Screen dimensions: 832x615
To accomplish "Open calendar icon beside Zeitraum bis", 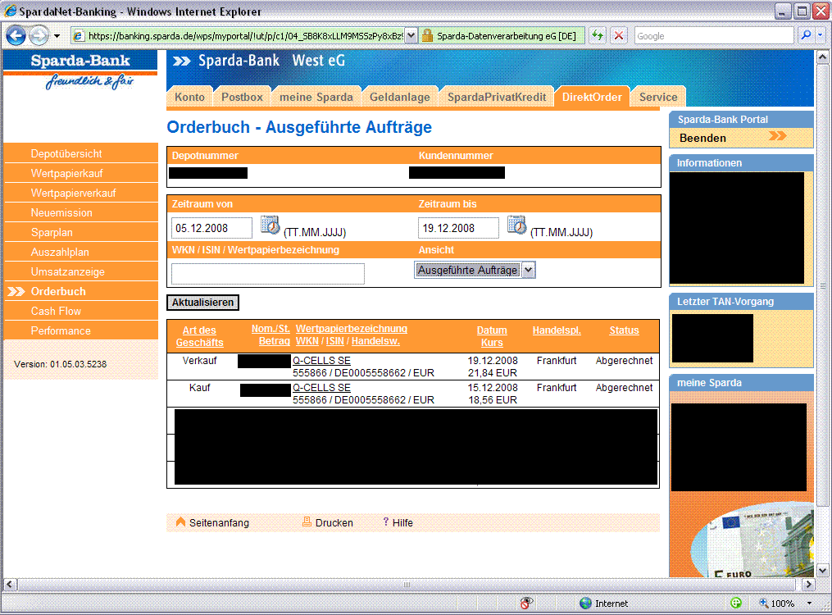I will [516, 225].
